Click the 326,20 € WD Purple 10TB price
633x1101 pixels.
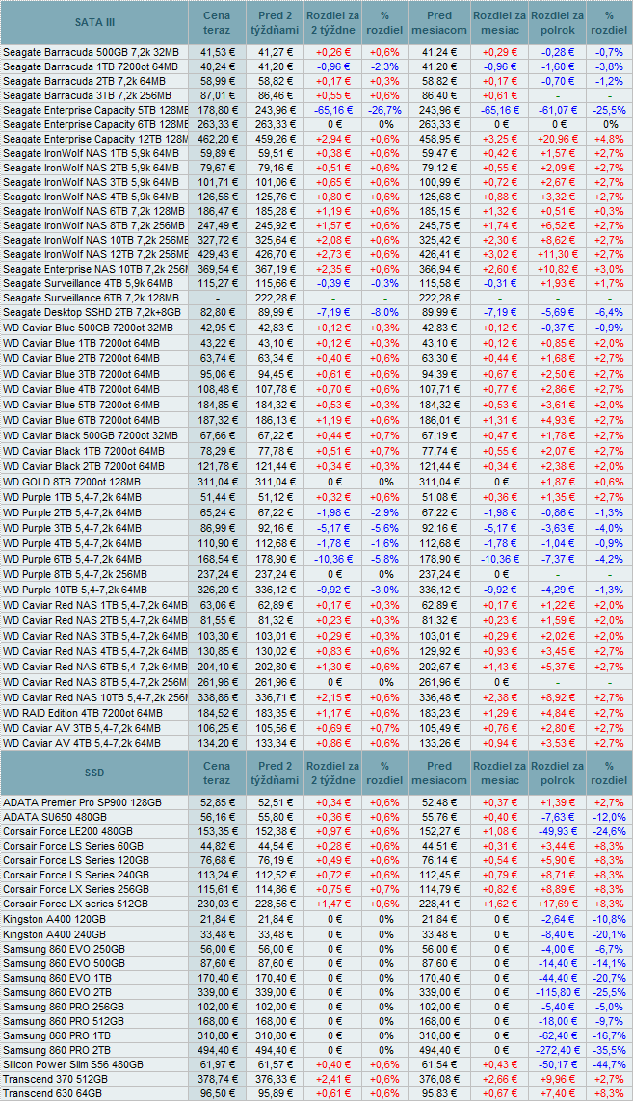[x=218, y=590]
